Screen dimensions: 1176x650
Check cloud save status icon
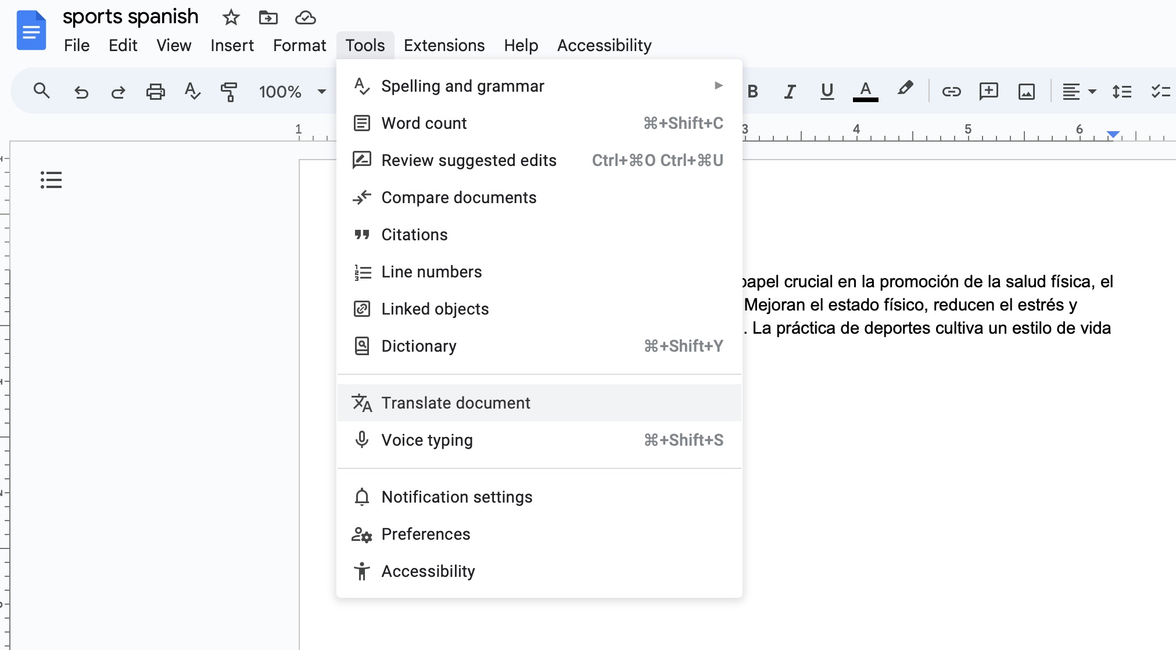pyautogui.click(x=305, y=18)
